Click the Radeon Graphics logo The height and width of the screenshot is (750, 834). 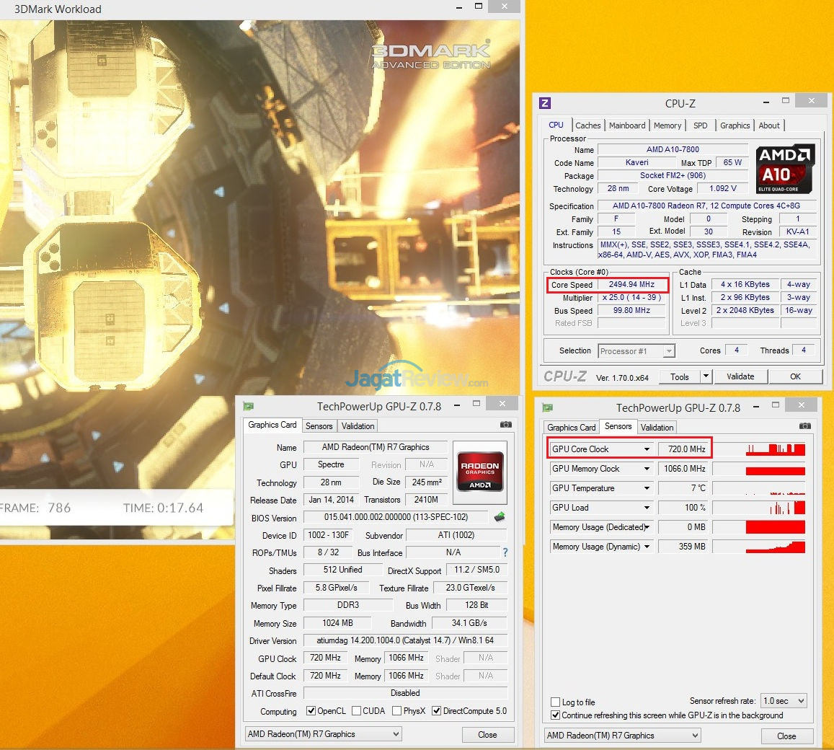coord(481,473)
